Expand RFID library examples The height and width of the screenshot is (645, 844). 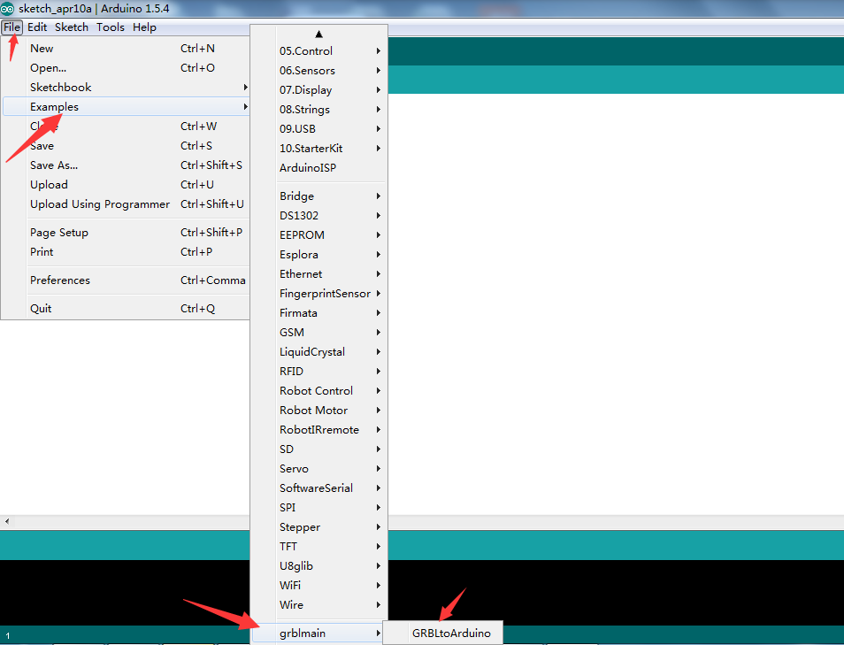319,371
